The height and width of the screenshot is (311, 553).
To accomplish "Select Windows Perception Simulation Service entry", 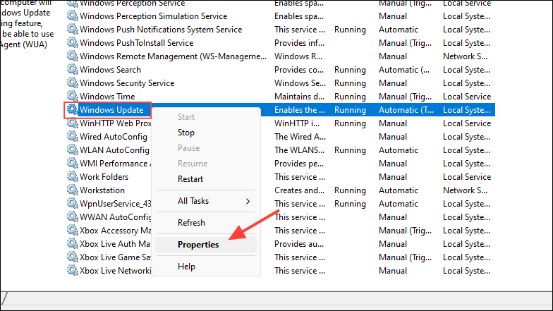I will tap(154, 16).
